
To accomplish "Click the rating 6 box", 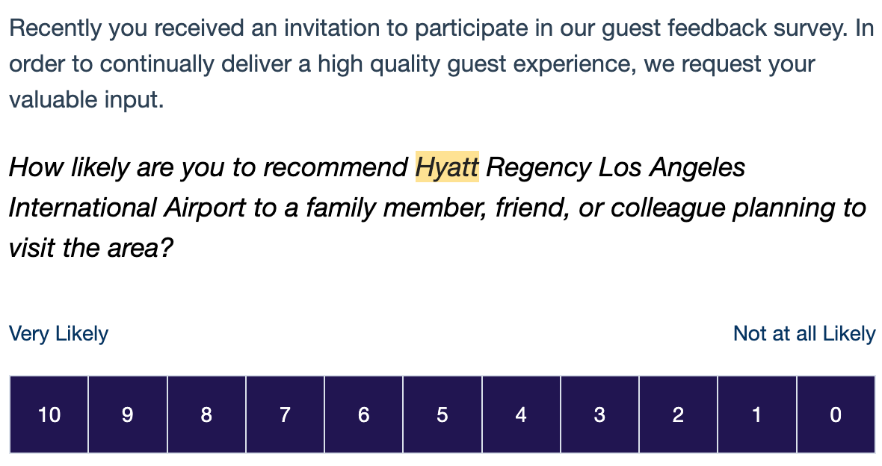I will 364,414.
